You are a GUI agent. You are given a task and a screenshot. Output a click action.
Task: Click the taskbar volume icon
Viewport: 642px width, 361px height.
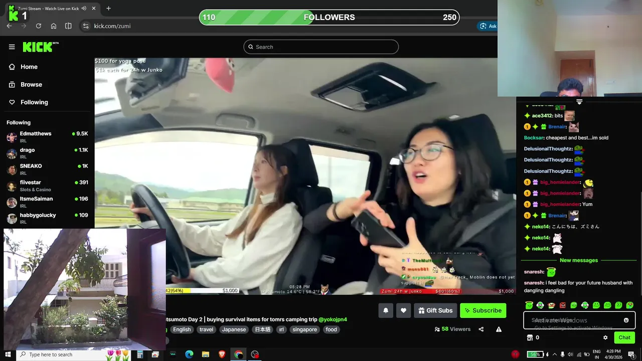pos(571,354)
